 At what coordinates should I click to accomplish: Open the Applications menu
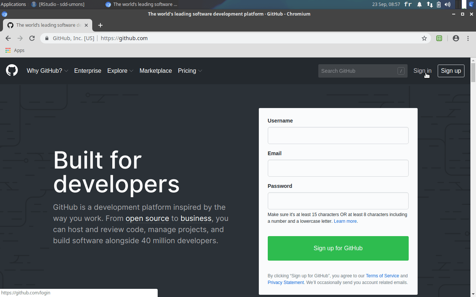point(13,4)
